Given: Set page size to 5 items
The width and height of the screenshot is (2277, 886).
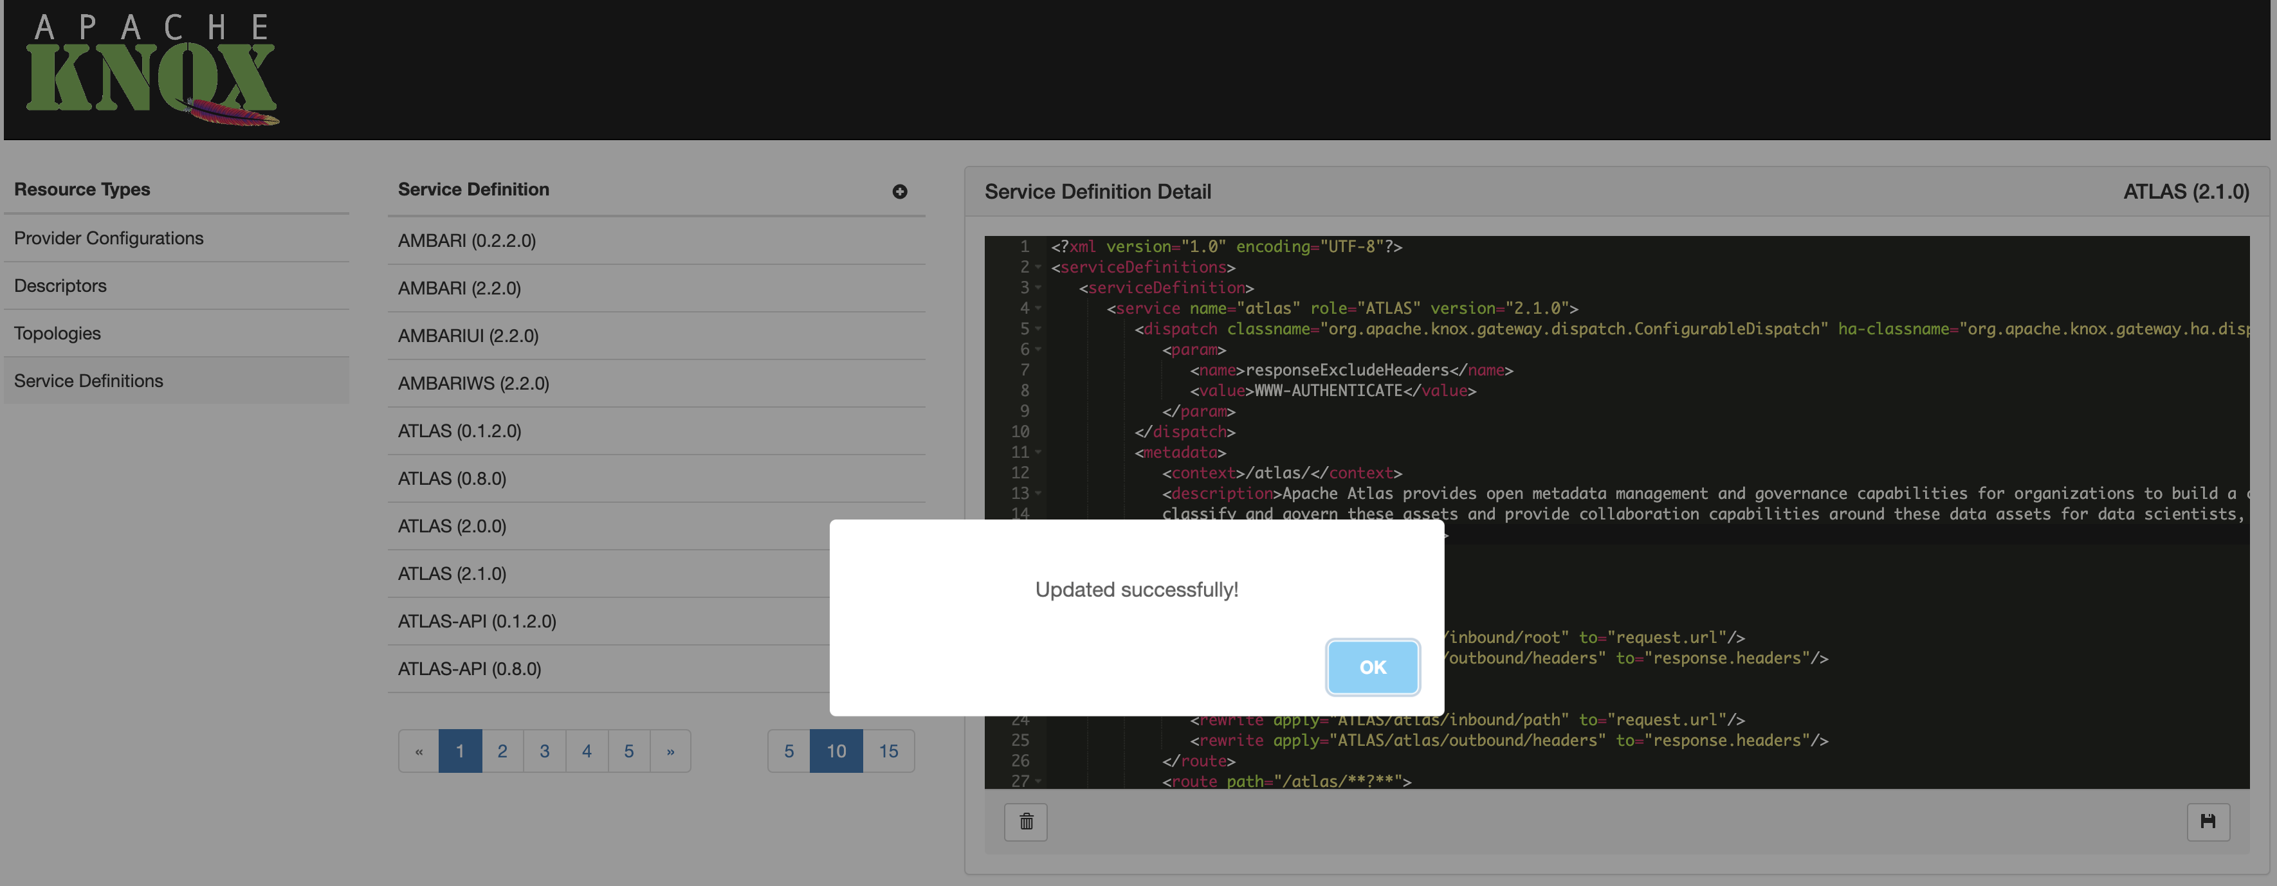Looking at the screenshot, I should [x=789, y=751].
